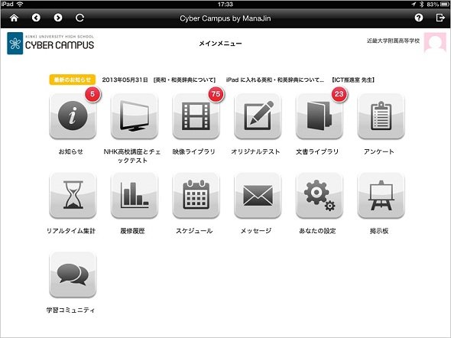Open the 映像ライブラリ film icon
Viewport: 451px width, 338px height.
196,116
